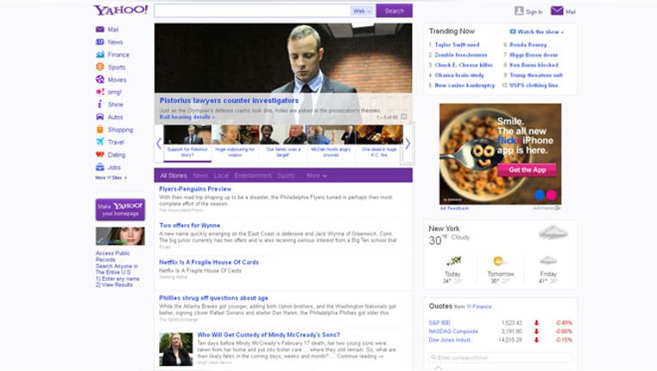Screen dimensions: 657x371
Task: Click the Yahoo! logo
Action: click(120, 10)
